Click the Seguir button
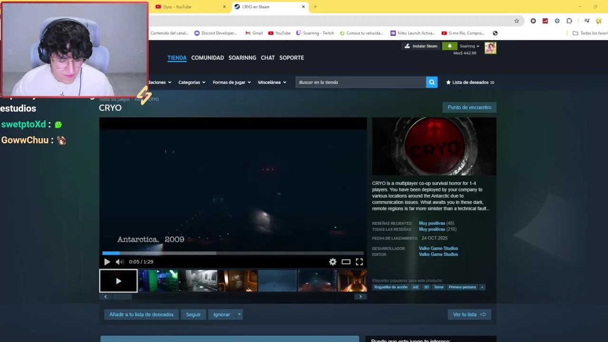 pos(193,314)
